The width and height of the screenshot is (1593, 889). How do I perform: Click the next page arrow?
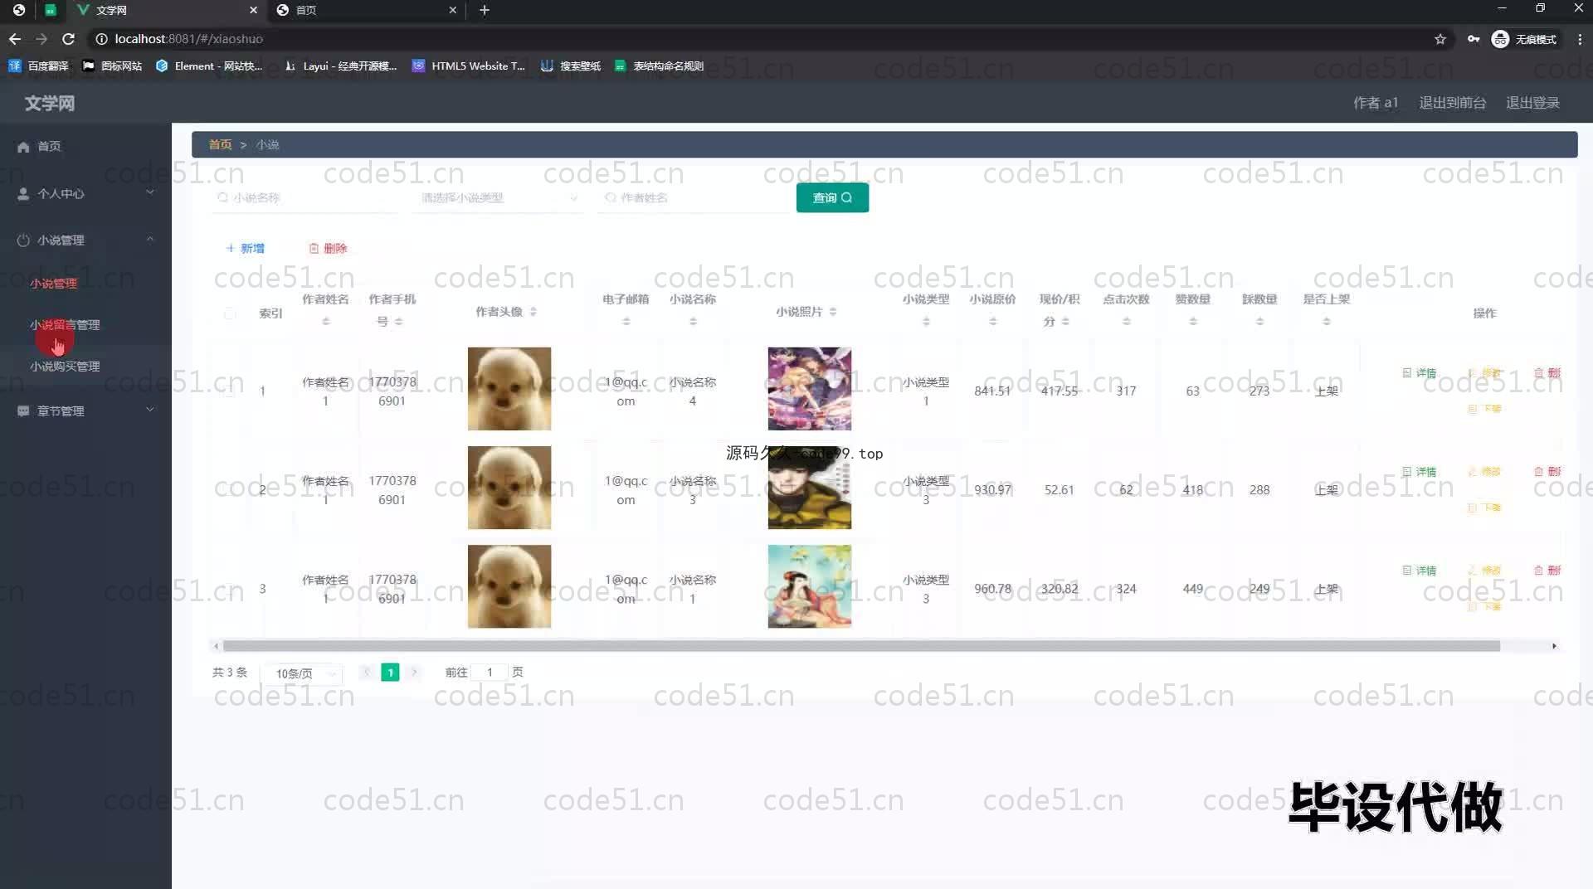[x=414, y=673]
